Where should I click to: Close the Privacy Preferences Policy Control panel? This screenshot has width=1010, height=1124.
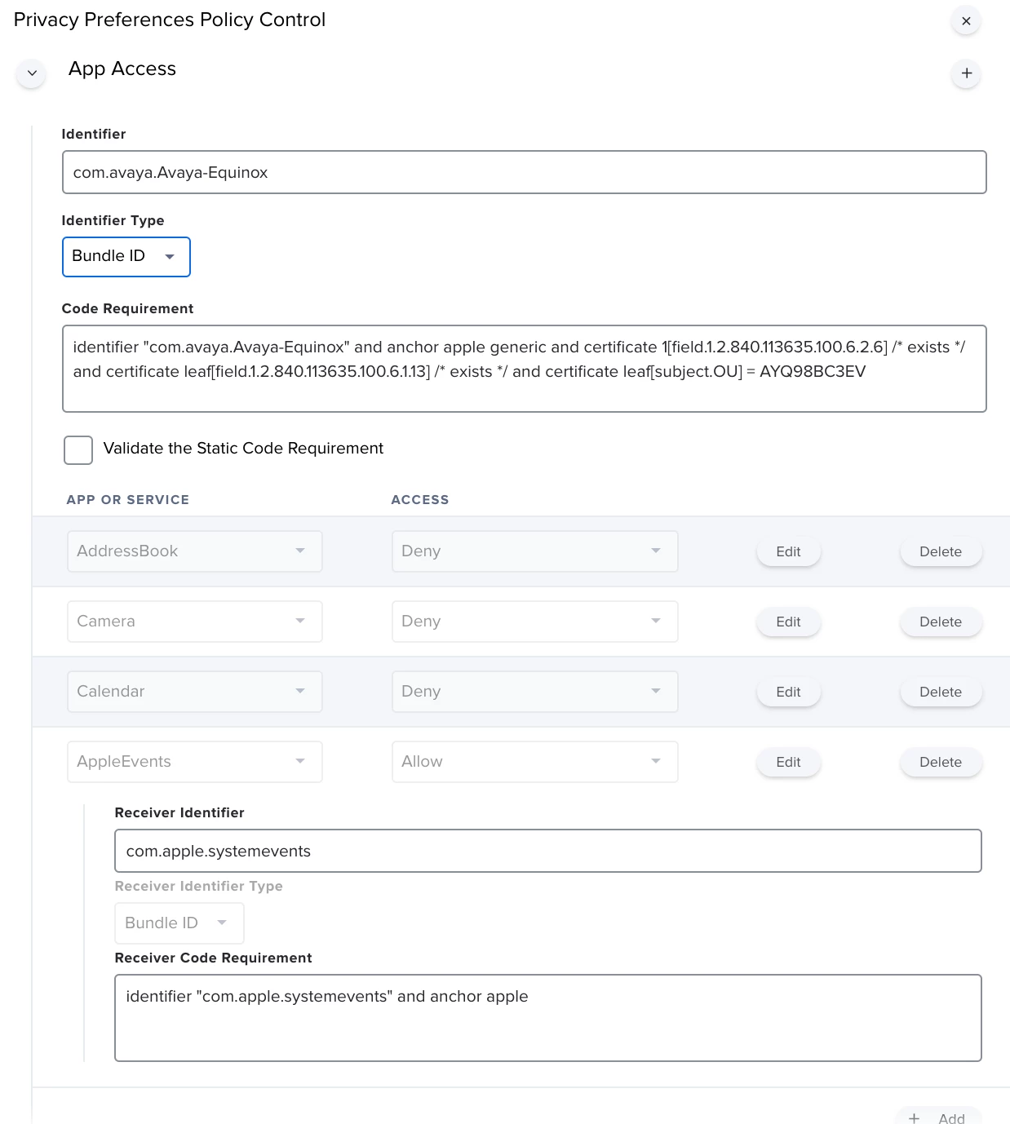(966, 21)
